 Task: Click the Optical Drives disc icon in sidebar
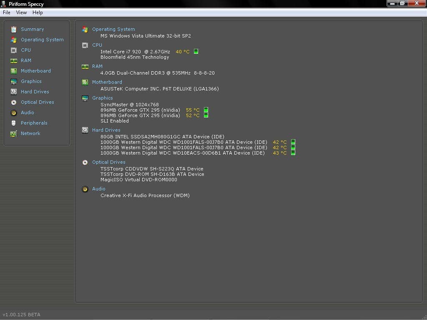coord(14,102)
